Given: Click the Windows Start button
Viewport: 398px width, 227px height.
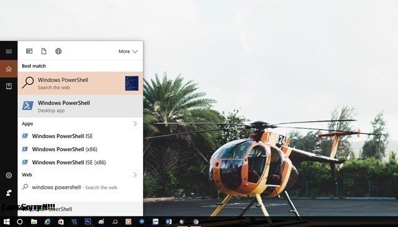Looking at the screenshot, I should coord(7,222).
